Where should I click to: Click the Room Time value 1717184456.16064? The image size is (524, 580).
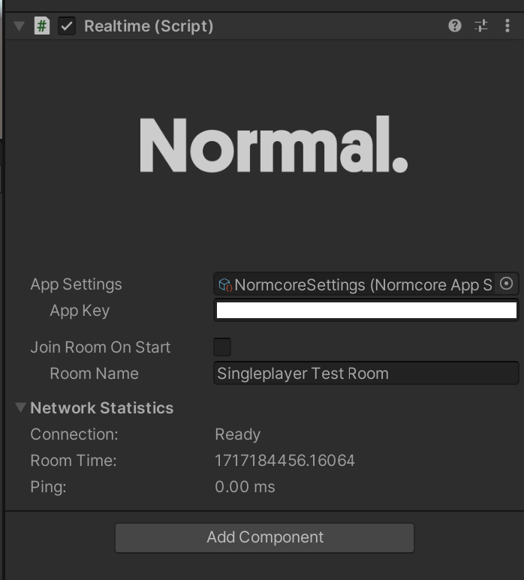click(285, 461)
